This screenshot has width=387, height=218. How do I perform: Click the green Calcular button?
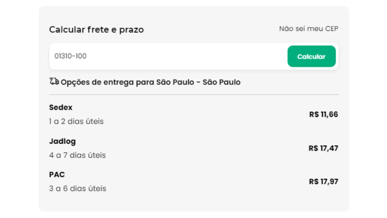311,56
